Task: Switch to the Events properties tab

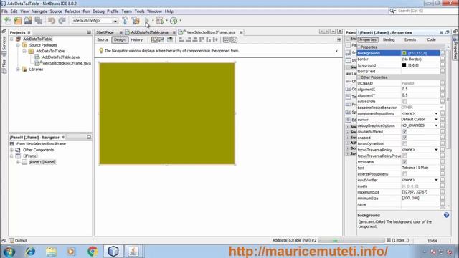Action: (410, 40)
